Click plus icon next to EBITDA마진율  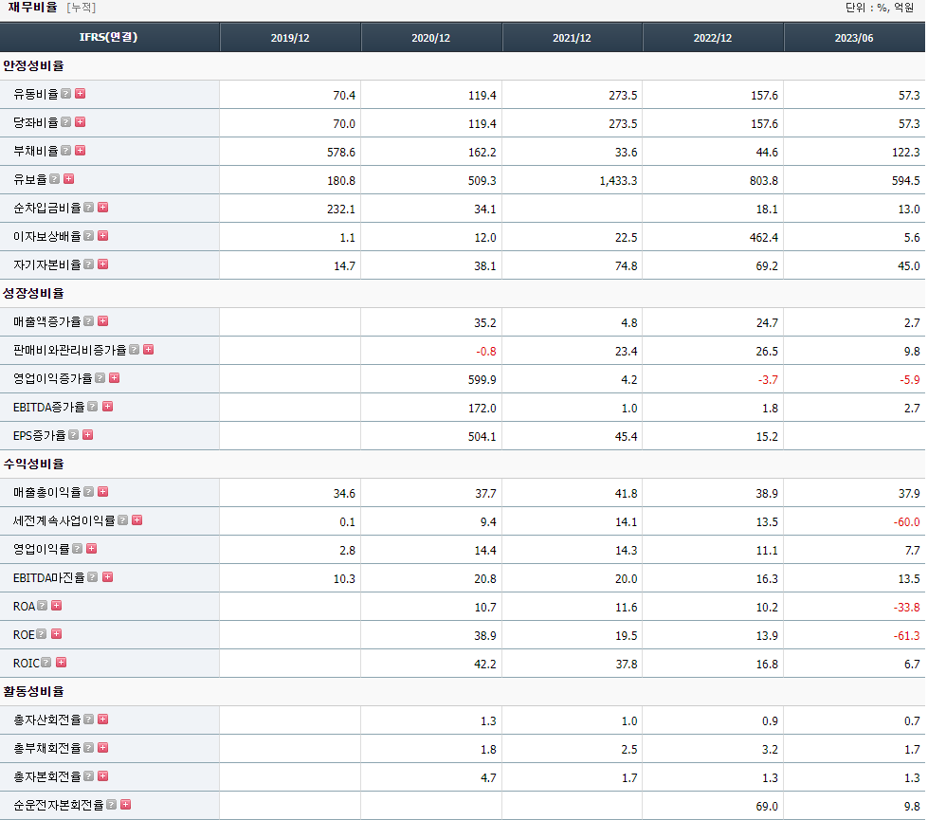click(x=107, y=576)
